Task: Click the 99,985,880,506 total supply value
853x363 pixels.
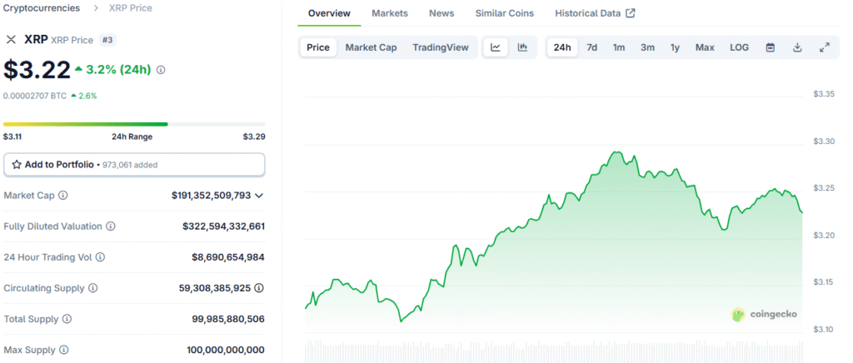Action: (228, 319)
